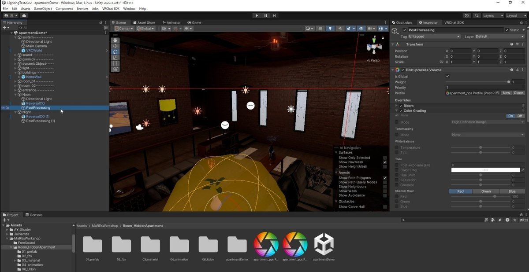The width and height of the screenshot is (529, 272).
Task: Click the Transform component help icon
Action: [512, 44]
